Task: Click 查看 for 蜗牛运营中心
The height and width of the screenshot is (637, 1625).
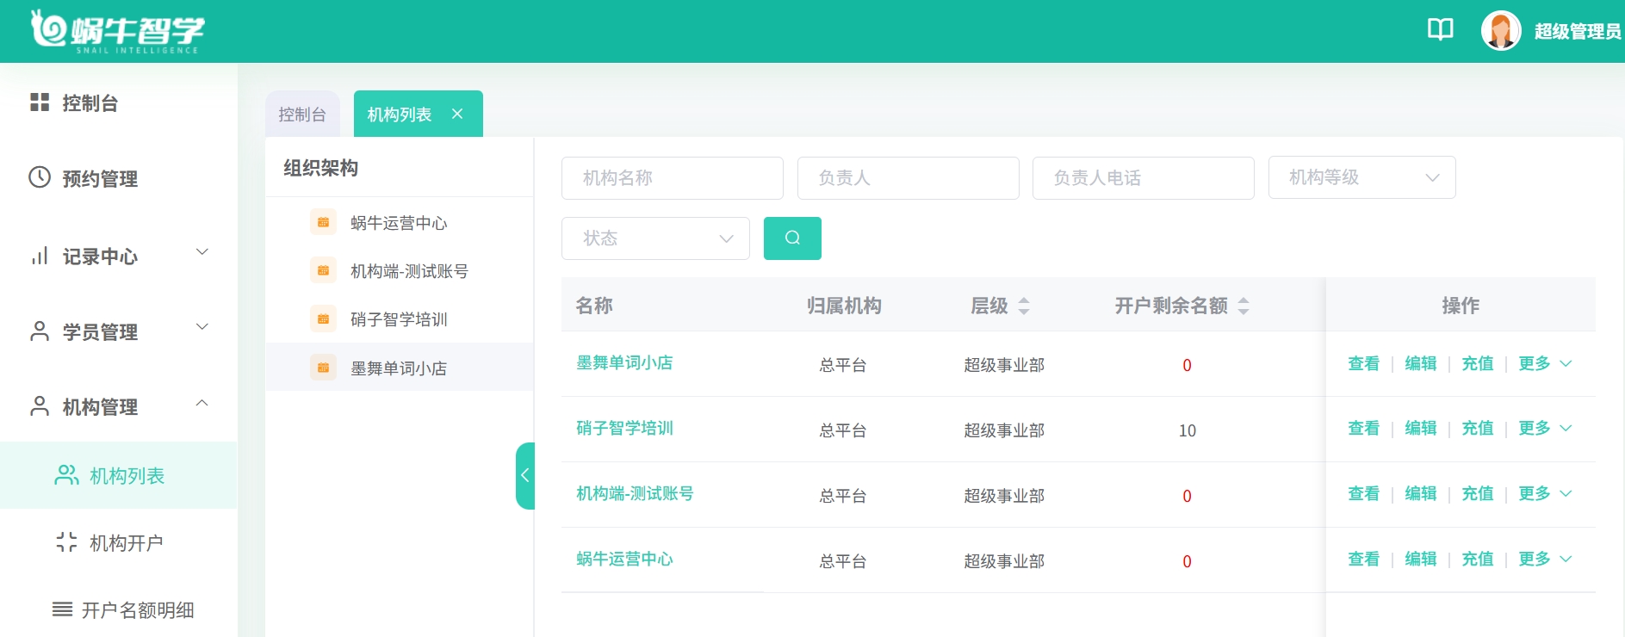Action: pyautogui.click(x=1363, y=559)
